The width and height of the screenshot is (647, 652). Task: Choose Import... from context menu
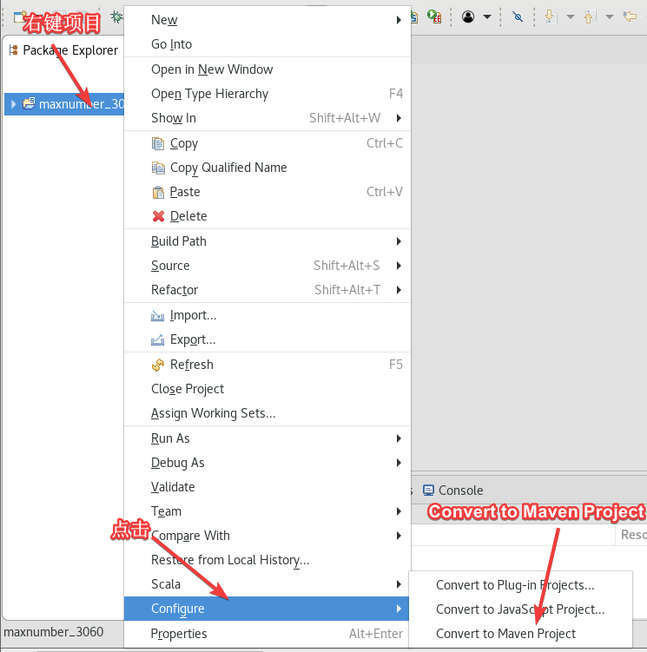267,315
